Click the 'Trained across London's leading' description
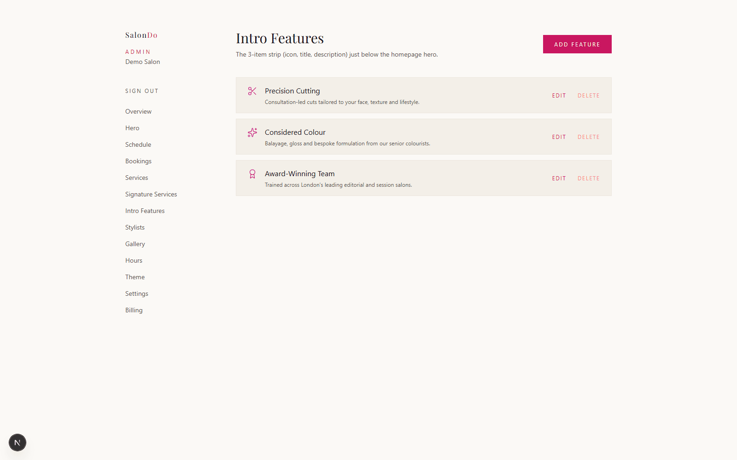This screenshot has width=737, height=460. 339,185
